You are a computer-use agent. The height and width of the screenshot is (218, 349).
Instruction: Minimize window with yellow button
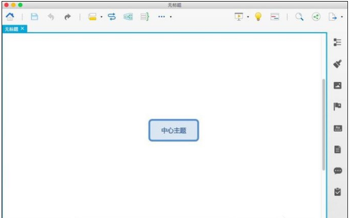click(13, 5)
